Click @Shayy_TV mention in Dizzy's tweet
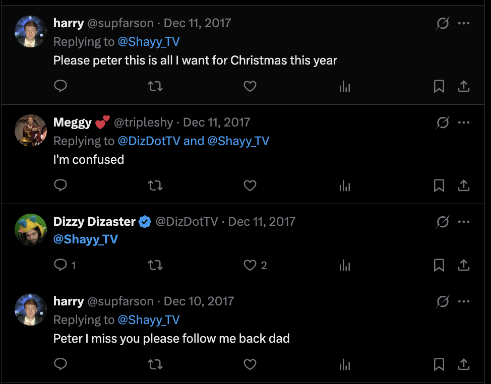 85,239
